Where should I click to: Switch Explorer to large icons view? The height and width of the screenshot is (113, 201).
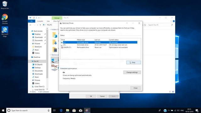[173, 92]
